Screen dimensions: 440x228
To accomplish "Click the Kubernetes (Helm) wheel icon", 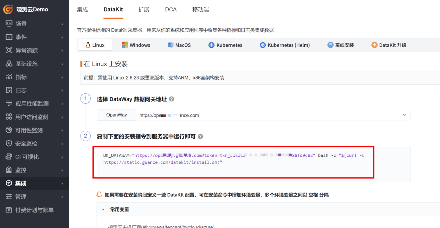I will (263, 45).
